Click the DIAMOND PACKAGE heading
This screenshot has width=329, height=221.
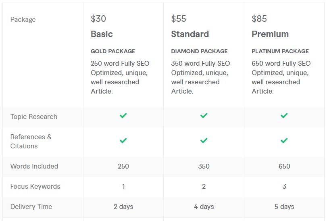click(x=199, y=51)
